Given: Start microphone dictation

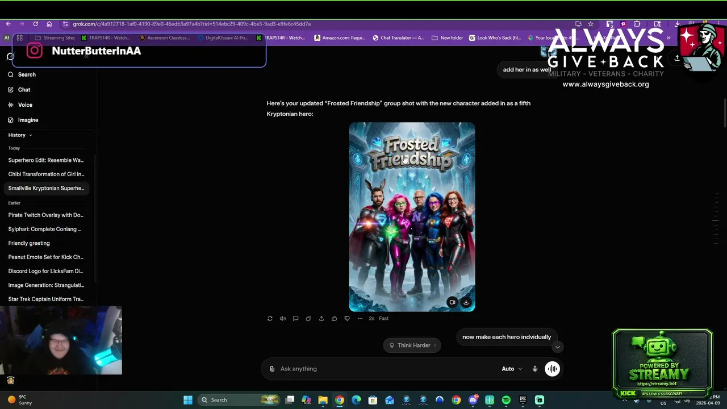Looking at the screenshot, I should 534,369.
